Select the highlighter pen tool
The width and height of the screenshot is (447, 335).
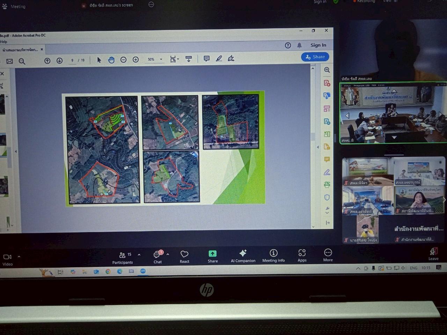219,59
